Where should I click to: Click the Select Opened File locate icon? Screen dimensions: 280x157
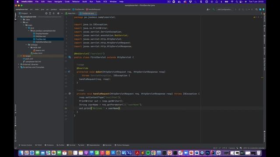(46, 14)
